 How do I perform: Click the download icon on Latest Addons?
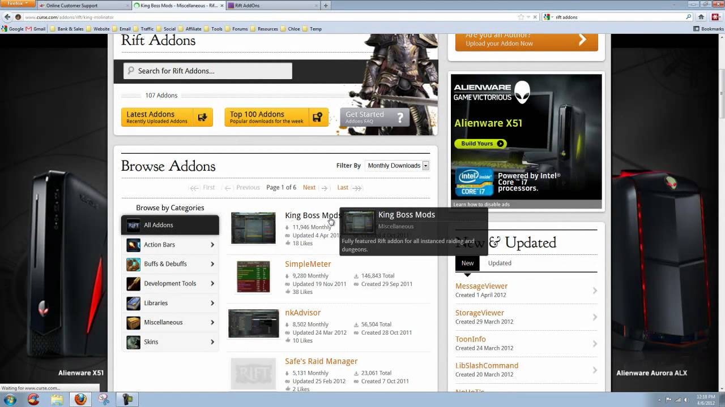(202, 117)
